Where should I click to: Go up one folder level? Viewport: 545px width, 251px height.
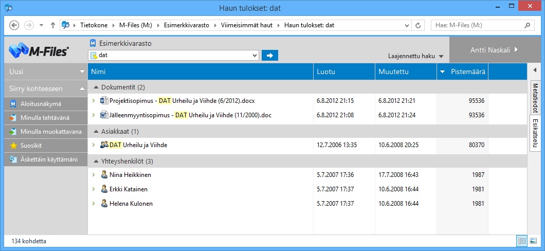tap(53, 25)
